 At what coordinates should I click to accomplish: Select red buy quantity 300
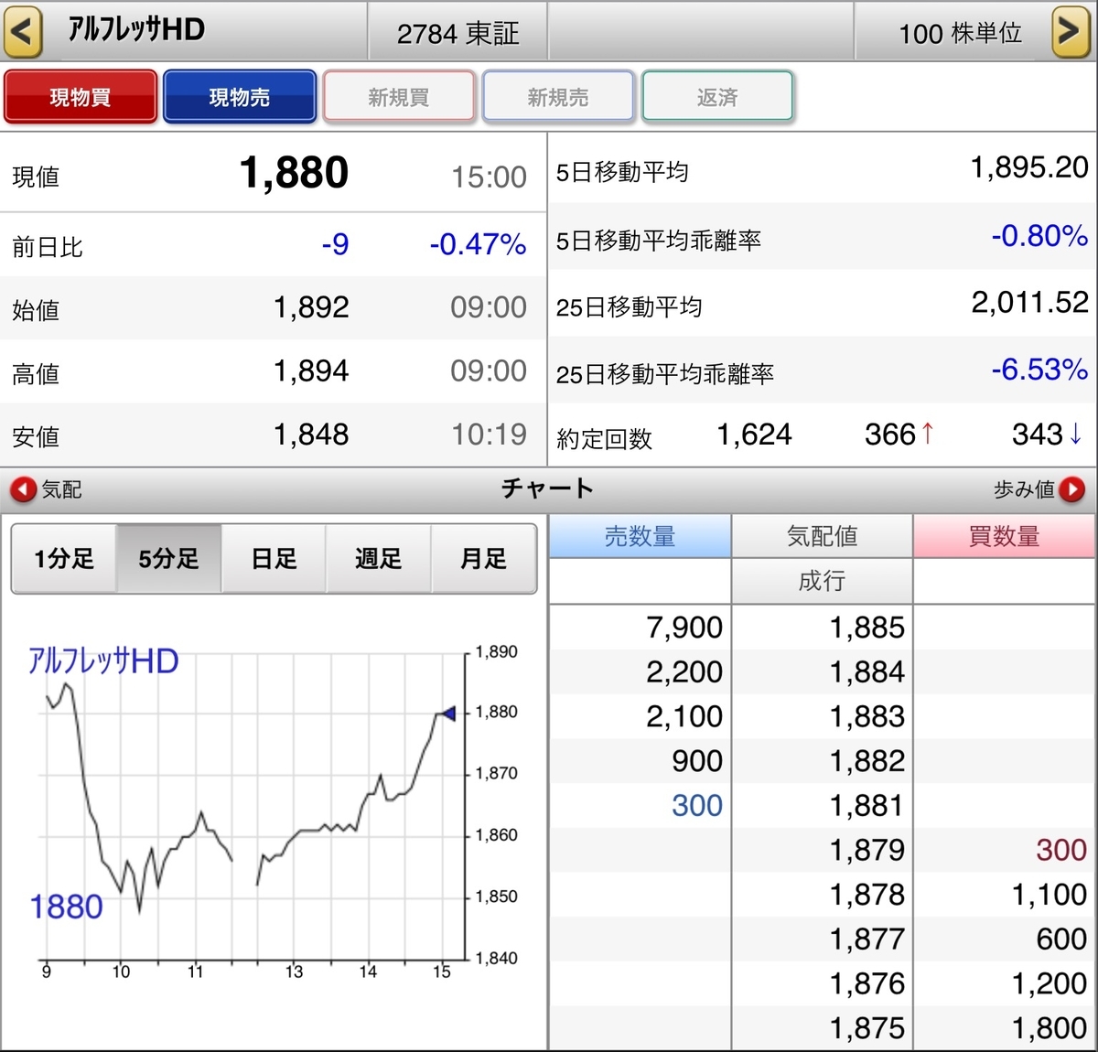click(1061, 850)
